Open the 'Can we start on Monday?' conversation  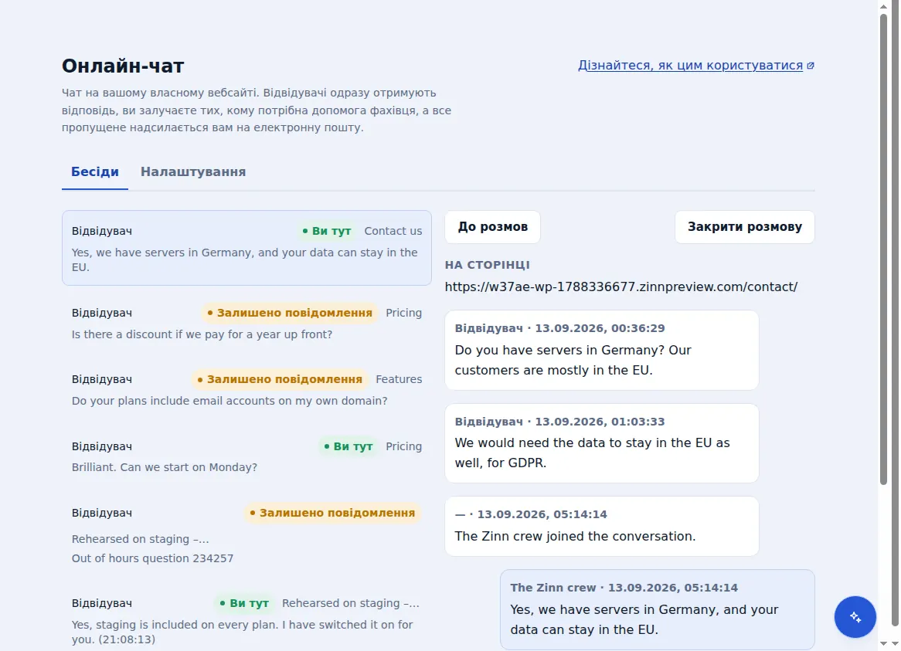(x=246, y=456)
